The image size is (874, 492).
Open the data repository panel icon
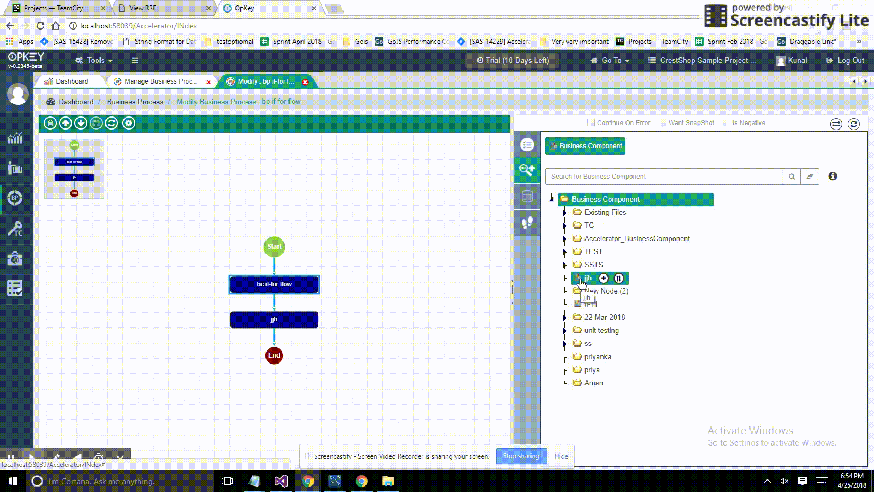click(x=527, y=196)
